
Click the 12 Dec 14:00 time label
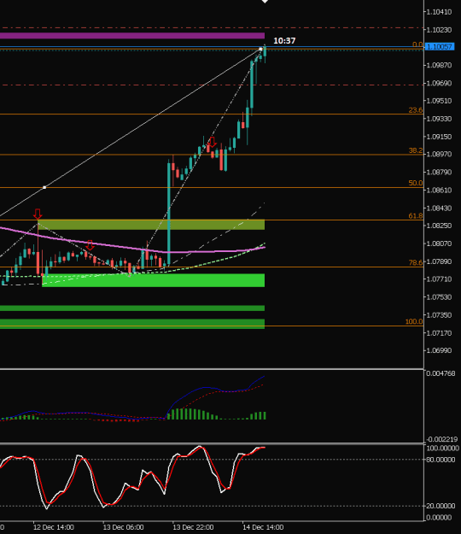[54, 527]
